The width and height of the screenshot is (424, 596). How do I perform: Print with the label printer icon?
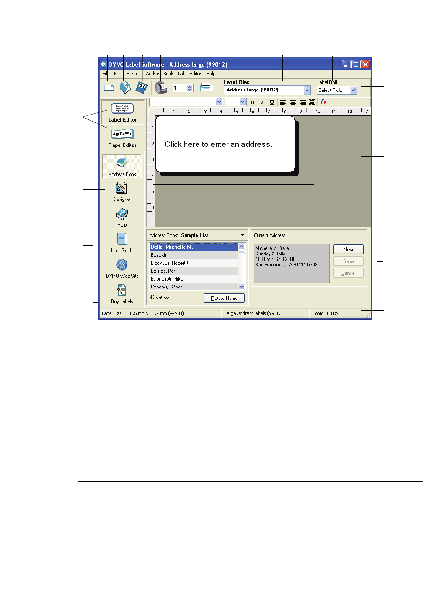coord(161,88)
